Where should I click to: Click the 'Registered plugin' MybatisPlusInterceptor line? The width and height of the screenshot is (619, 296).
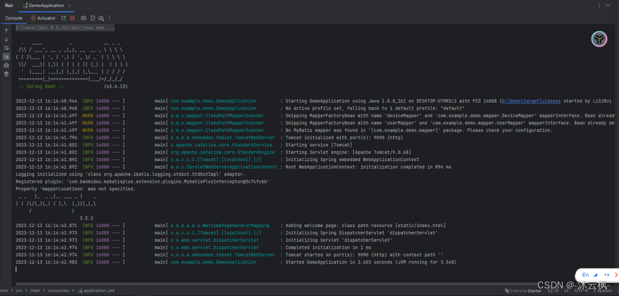[x=142, y=182]
